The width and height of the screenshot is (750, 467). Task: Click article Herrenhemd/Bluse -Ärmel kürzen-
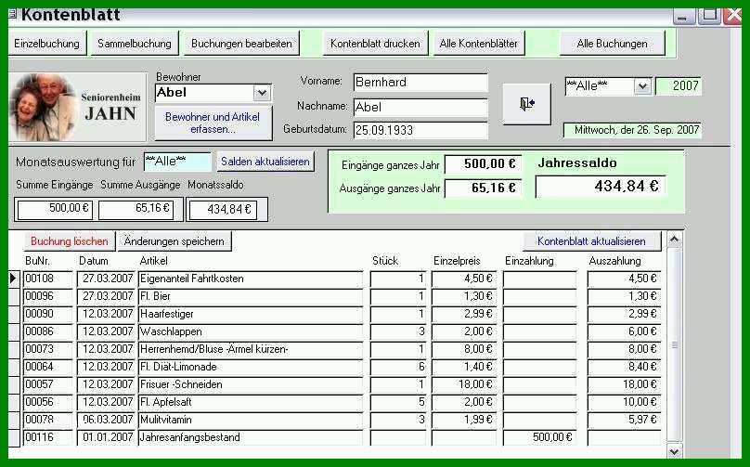pos(251,350)
